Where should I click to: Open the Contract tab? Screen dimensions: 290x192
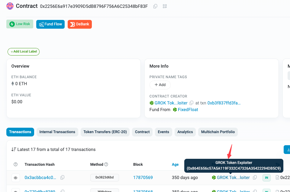(x=142, y=132)
